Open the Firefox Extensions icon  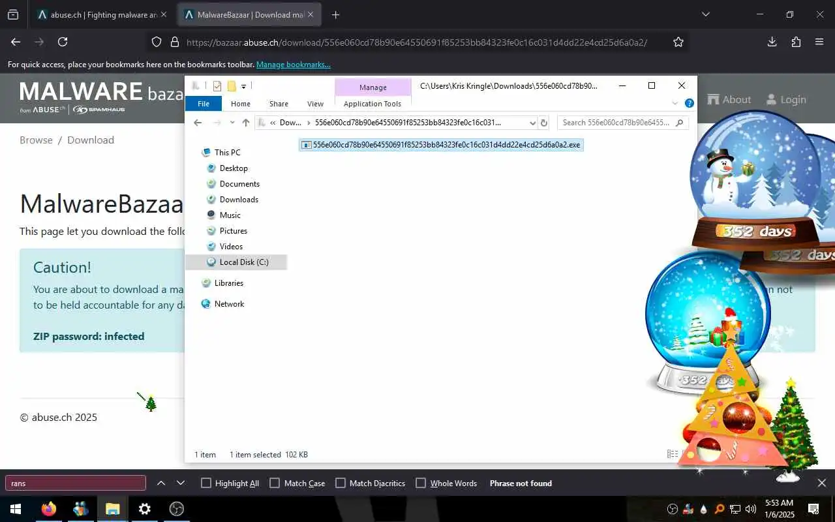[796, 42]
